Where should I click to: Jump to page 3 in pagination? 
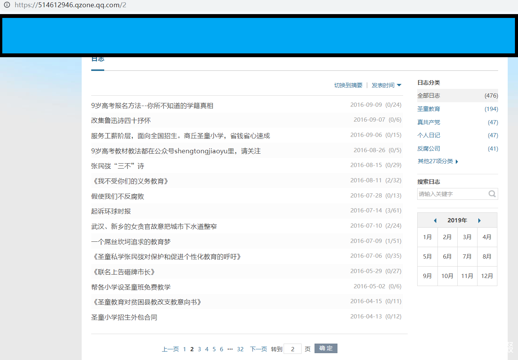pyautogui.click(x=199, y=349)
